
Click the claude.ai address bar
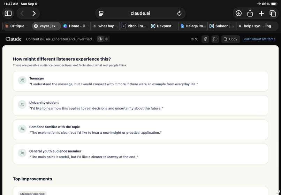[x=140, y=13]
